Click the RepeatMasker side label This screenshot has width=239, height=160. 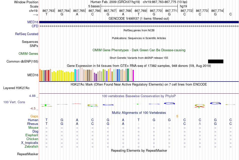coord(28,154)
